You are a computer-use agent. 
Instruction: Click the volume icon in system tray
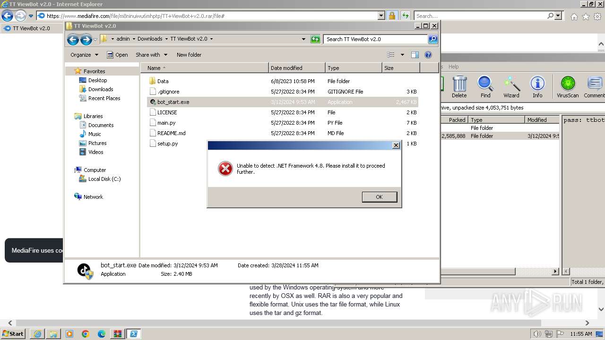click(537, 334)
